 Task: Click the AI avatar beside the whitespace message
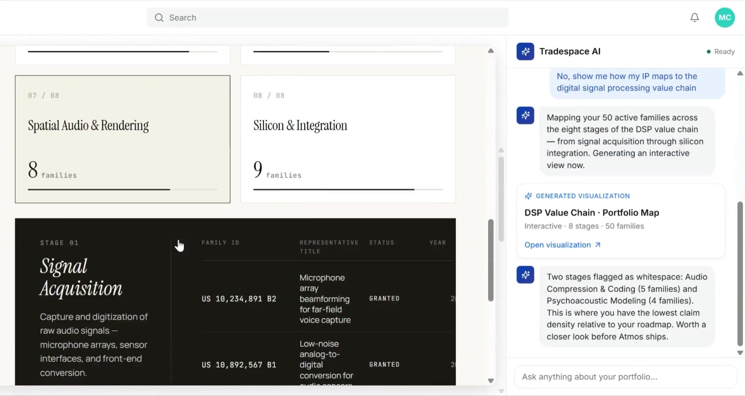coord(525,275)
